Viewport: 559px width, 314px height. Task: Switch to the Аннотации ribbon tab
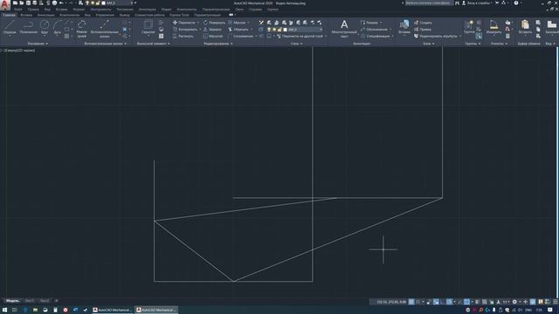tap(46, 15)
